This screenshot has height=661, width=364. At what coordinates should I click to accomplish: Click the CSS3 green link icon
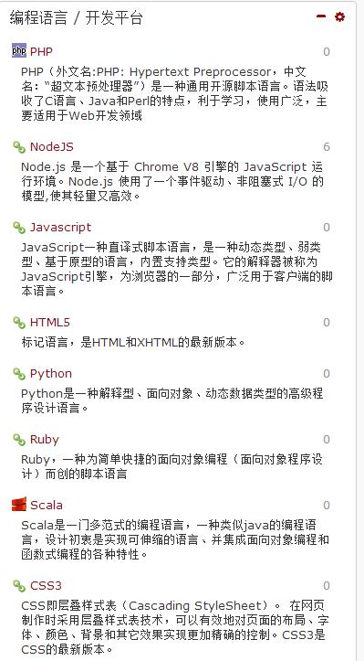[19, 585]
